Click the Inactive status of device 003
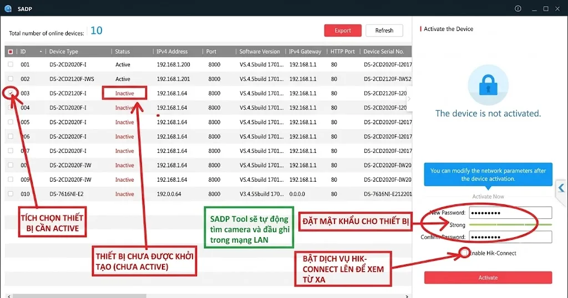The image size is (568, 298). pos(125,93)
